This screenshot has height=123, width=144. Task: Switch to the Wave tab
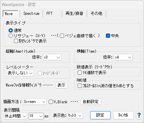coord(11,14)
